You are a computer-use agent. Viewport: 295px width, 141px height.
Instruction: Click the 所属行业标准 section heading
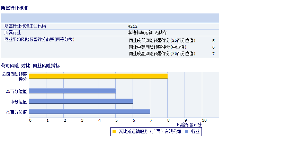click(14, 8)
